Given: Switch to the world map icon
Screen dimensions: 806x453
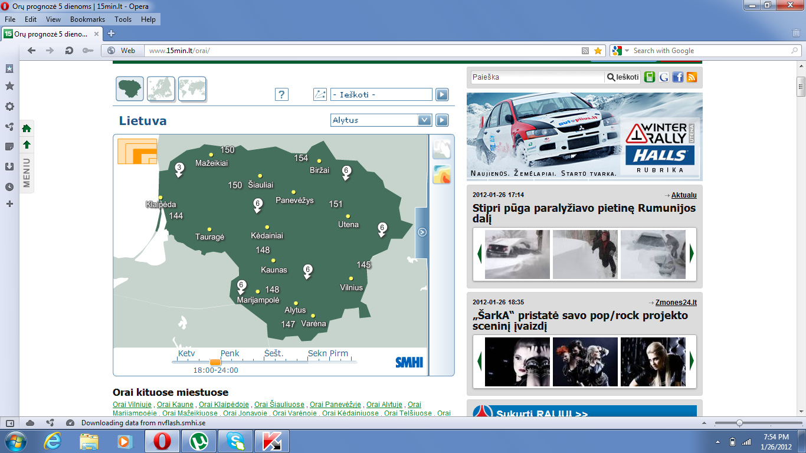Looking at the screenshot, I should click(x=192, y=89).
